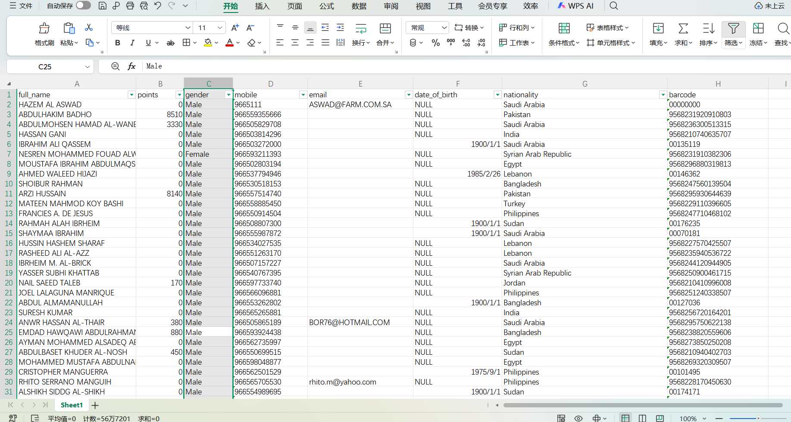
Task: Click the increase decimal places icon
Action: tap(466, 43)
